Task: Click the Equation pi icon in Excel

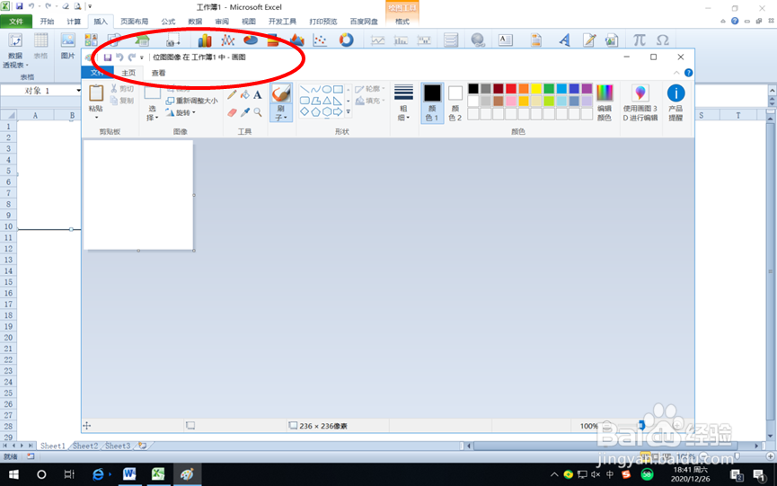Action: (x=640, y=40)
